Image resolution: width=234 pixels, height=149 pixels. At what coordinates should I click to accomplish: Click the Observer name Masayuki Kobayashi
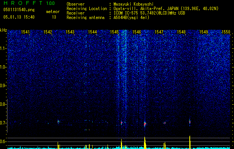click(x=134, y=4)
